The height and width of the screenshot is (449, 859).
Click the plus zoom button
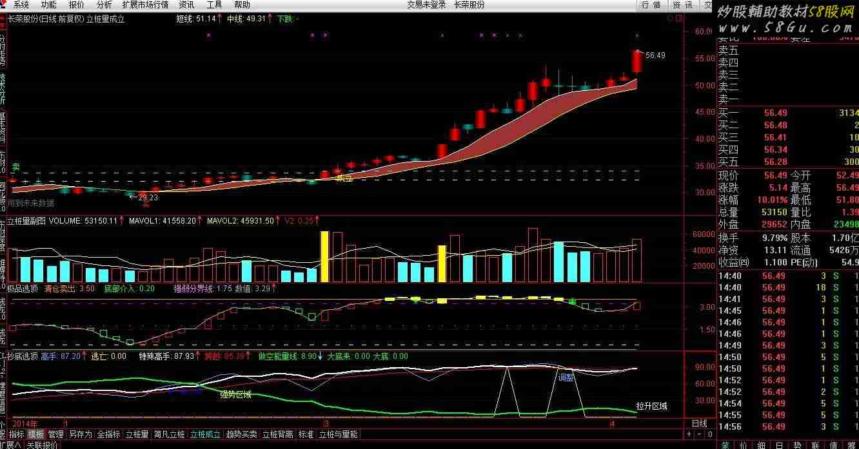click(x=689, y=434)
